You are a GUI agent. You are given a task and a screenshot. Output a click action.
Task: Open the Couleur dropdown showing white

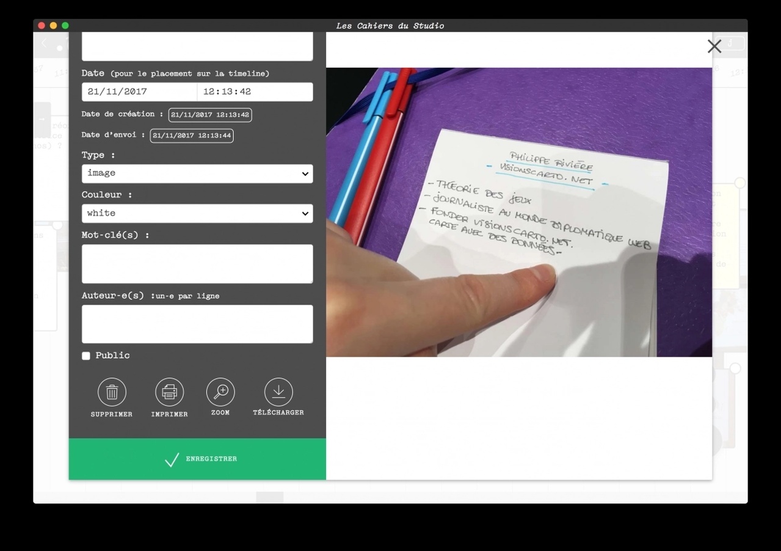pos(197,213)
